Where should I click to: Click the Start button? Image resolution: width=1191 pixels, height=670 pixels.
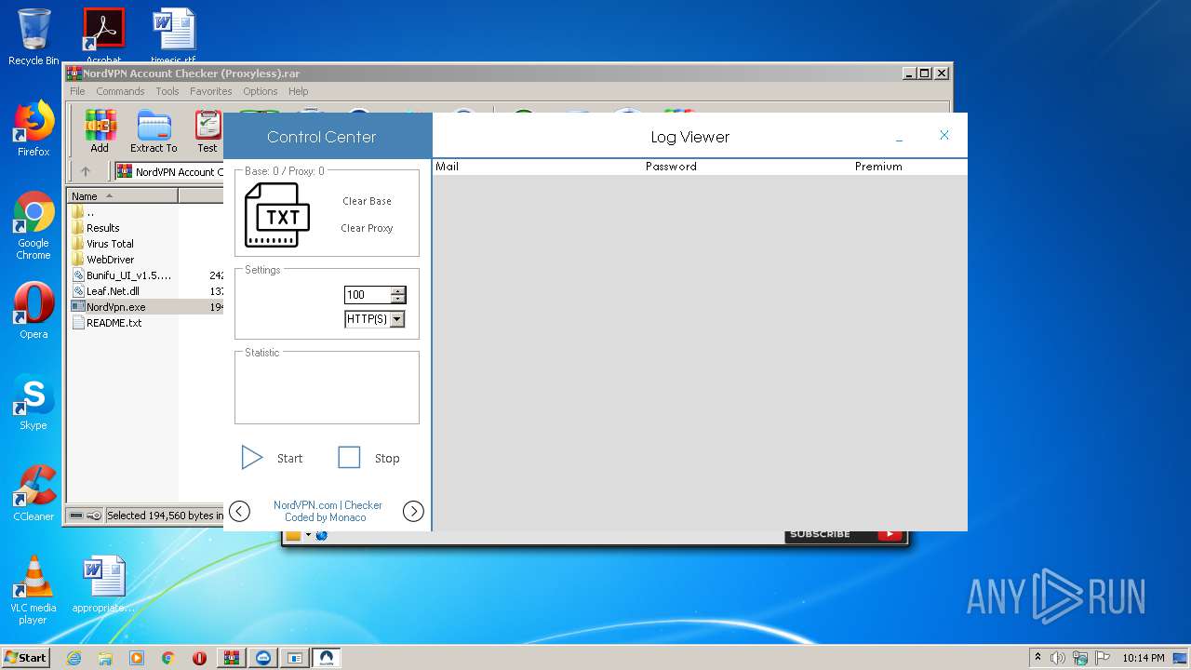point(26,657)
